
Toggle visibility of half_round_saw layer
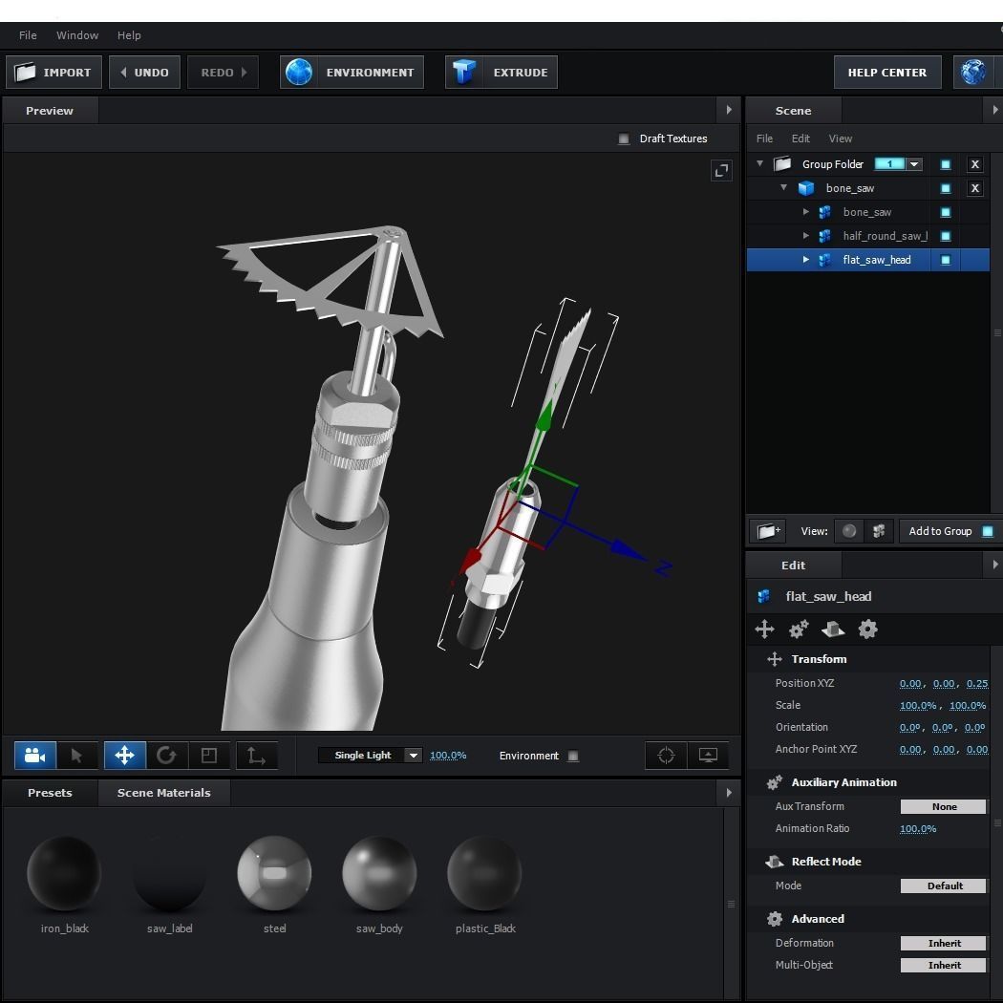click(946, 236)
